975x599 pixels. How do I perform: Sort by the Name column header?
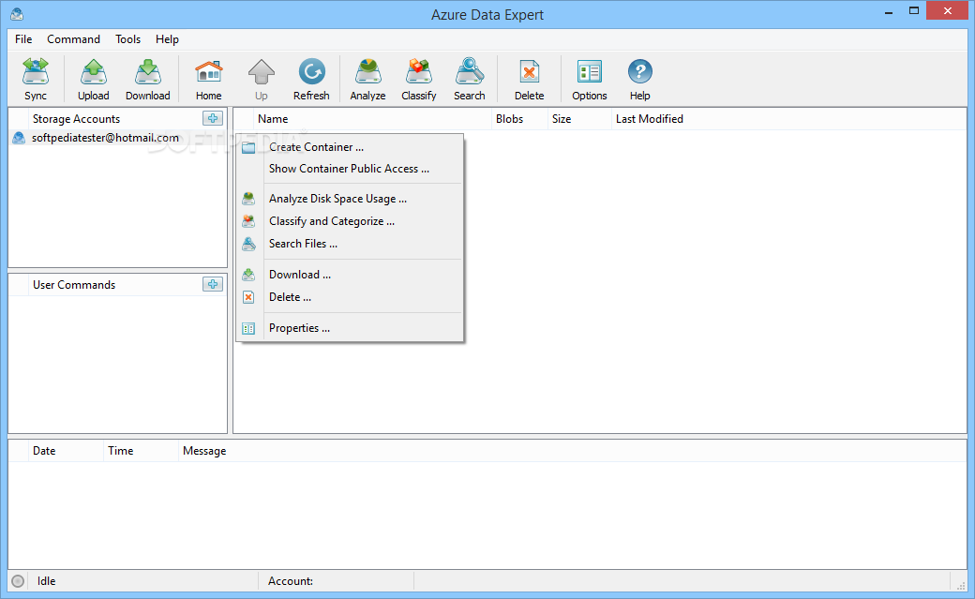click(372, 119)
